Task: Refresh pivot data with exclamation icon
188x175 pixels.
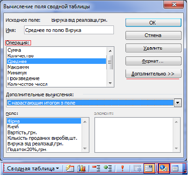Action: (x=123, y=169)
